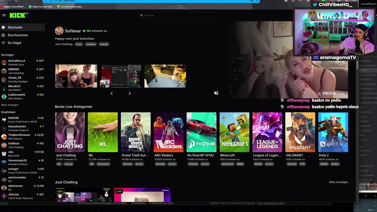Image resolution: width=377 pixels, height=212 pixels.
Task: Open Chulls_PE channel avatar in the sidebar
Action: (x=4, y=79)
